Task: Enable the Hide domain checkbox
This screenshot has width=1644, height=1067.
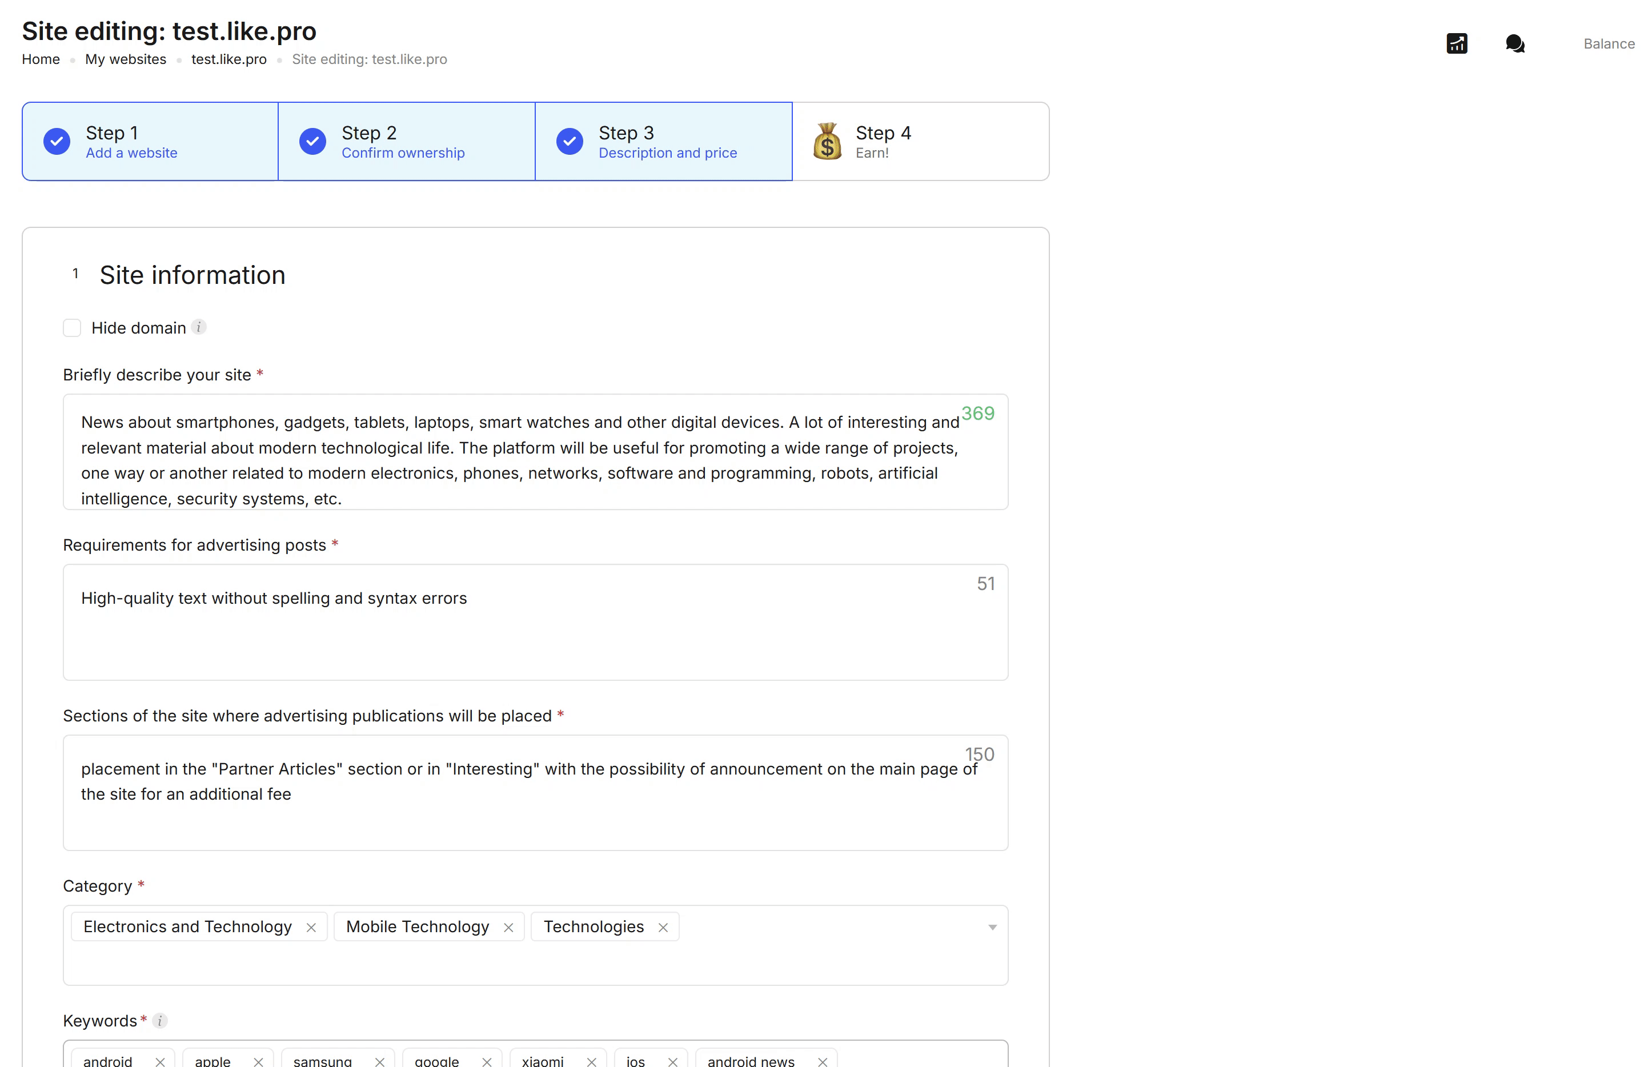Action: tap(72, 327)
